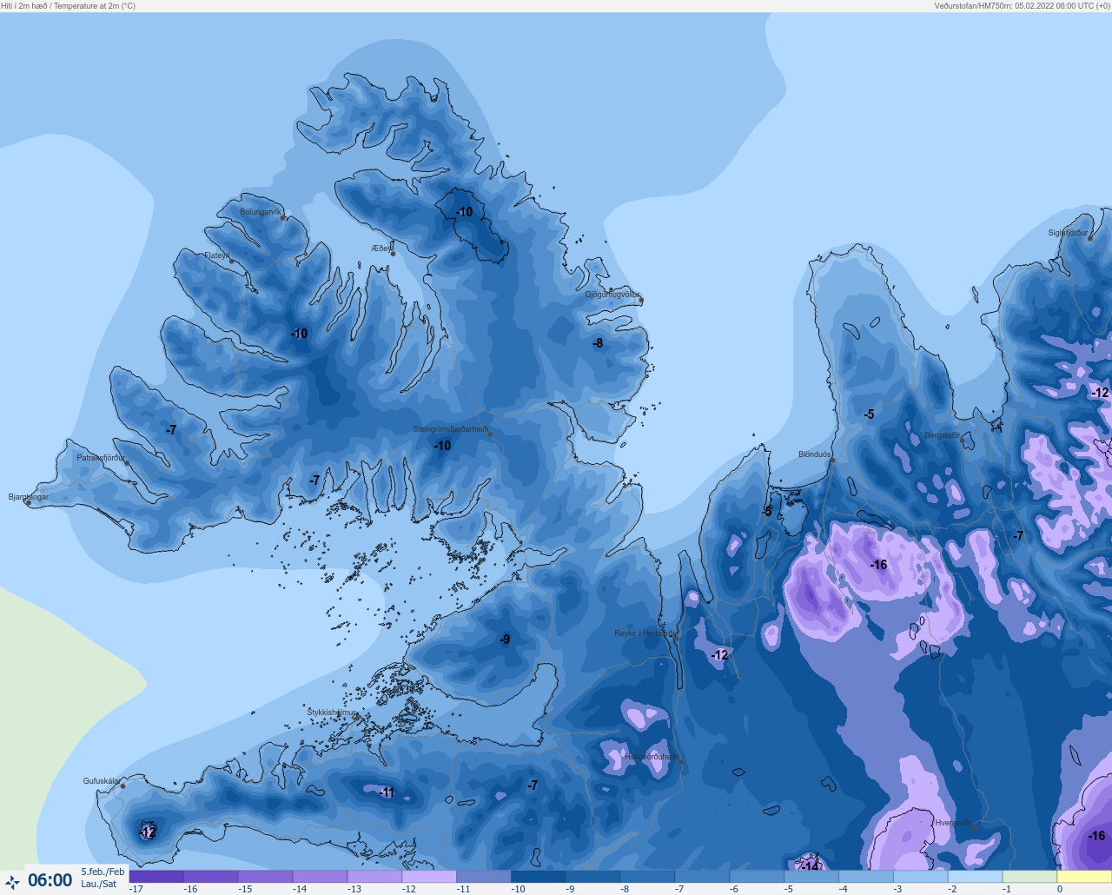Click the Gjögurflugvöllur station label

coord(612,295)
